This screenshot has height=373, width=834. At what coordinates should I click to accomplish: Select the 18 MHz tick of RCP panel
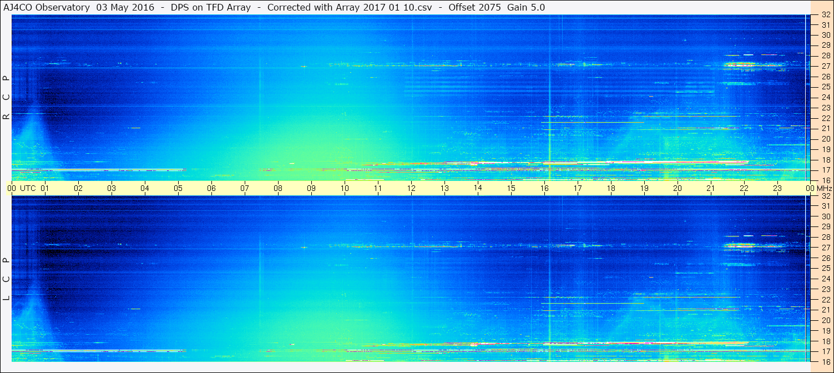click(825, 160)
